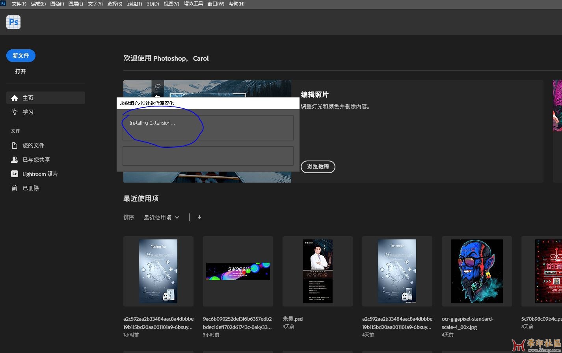Open the Thanmelin poster thumbnail from 4天前

tap(397, 271)
